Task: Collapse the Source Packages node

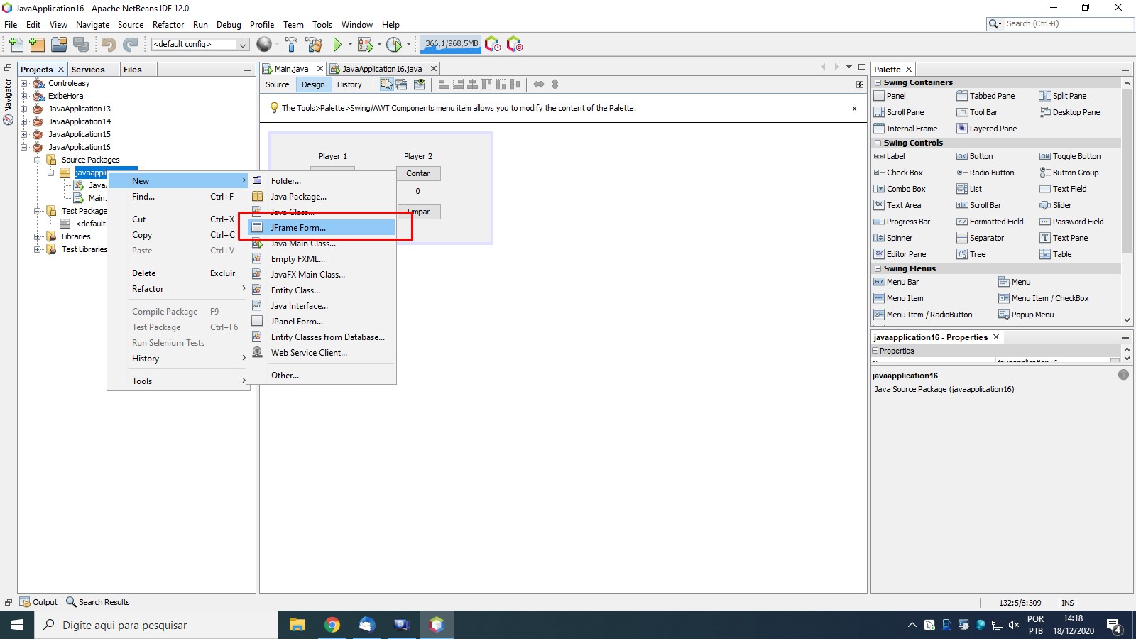Action: 37,160
